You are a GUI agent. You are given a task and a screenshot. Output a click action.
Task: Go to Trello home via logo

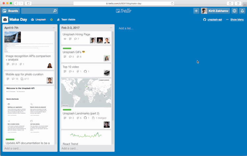point(123,11)
